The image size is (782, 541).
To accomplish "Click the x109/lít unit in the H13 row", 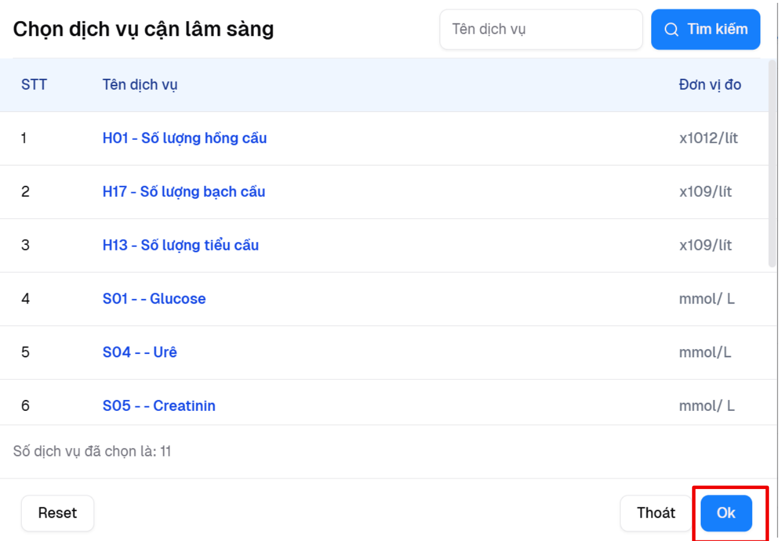I will coord(705,245).
